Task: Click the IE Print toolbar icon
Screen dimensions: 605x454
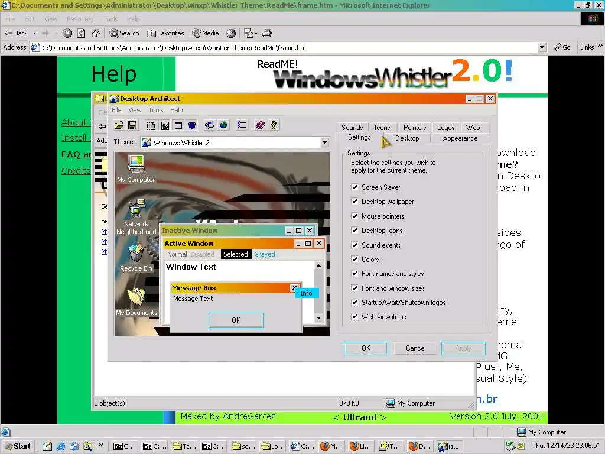Action: tap(267, 33)
